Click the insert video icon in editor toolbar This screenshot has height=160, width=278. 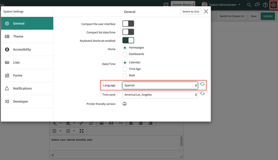(111, 123)
